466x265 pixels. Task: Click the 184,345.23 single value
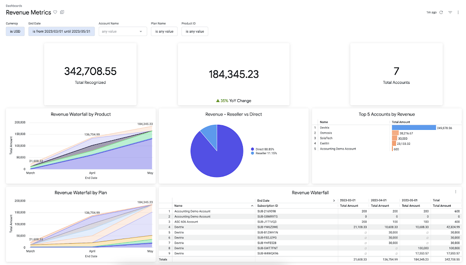[233, 74]
